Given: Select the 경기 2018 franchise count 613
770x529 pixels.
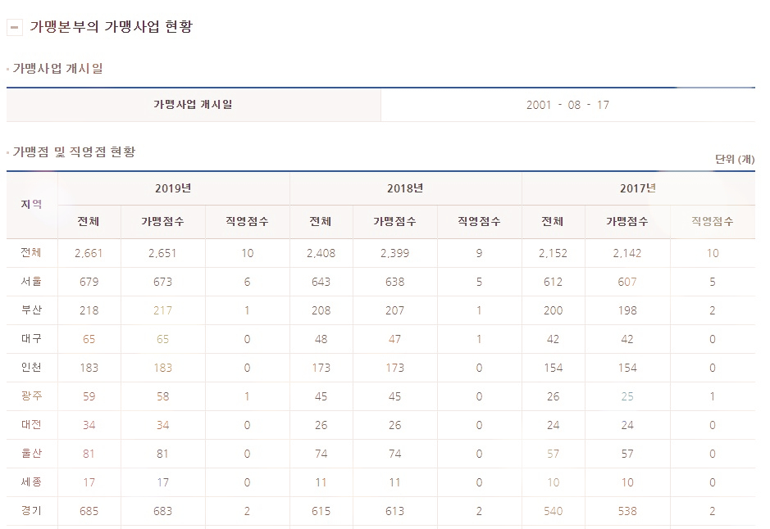Looking at the screenshot, I should coord(394,511).
